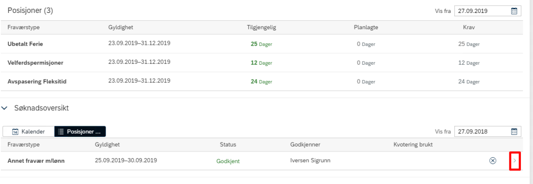This screenshot has width=533, height=184.
Task: Collapse the Søknadsoversikt section
Action: coord(5,109)
